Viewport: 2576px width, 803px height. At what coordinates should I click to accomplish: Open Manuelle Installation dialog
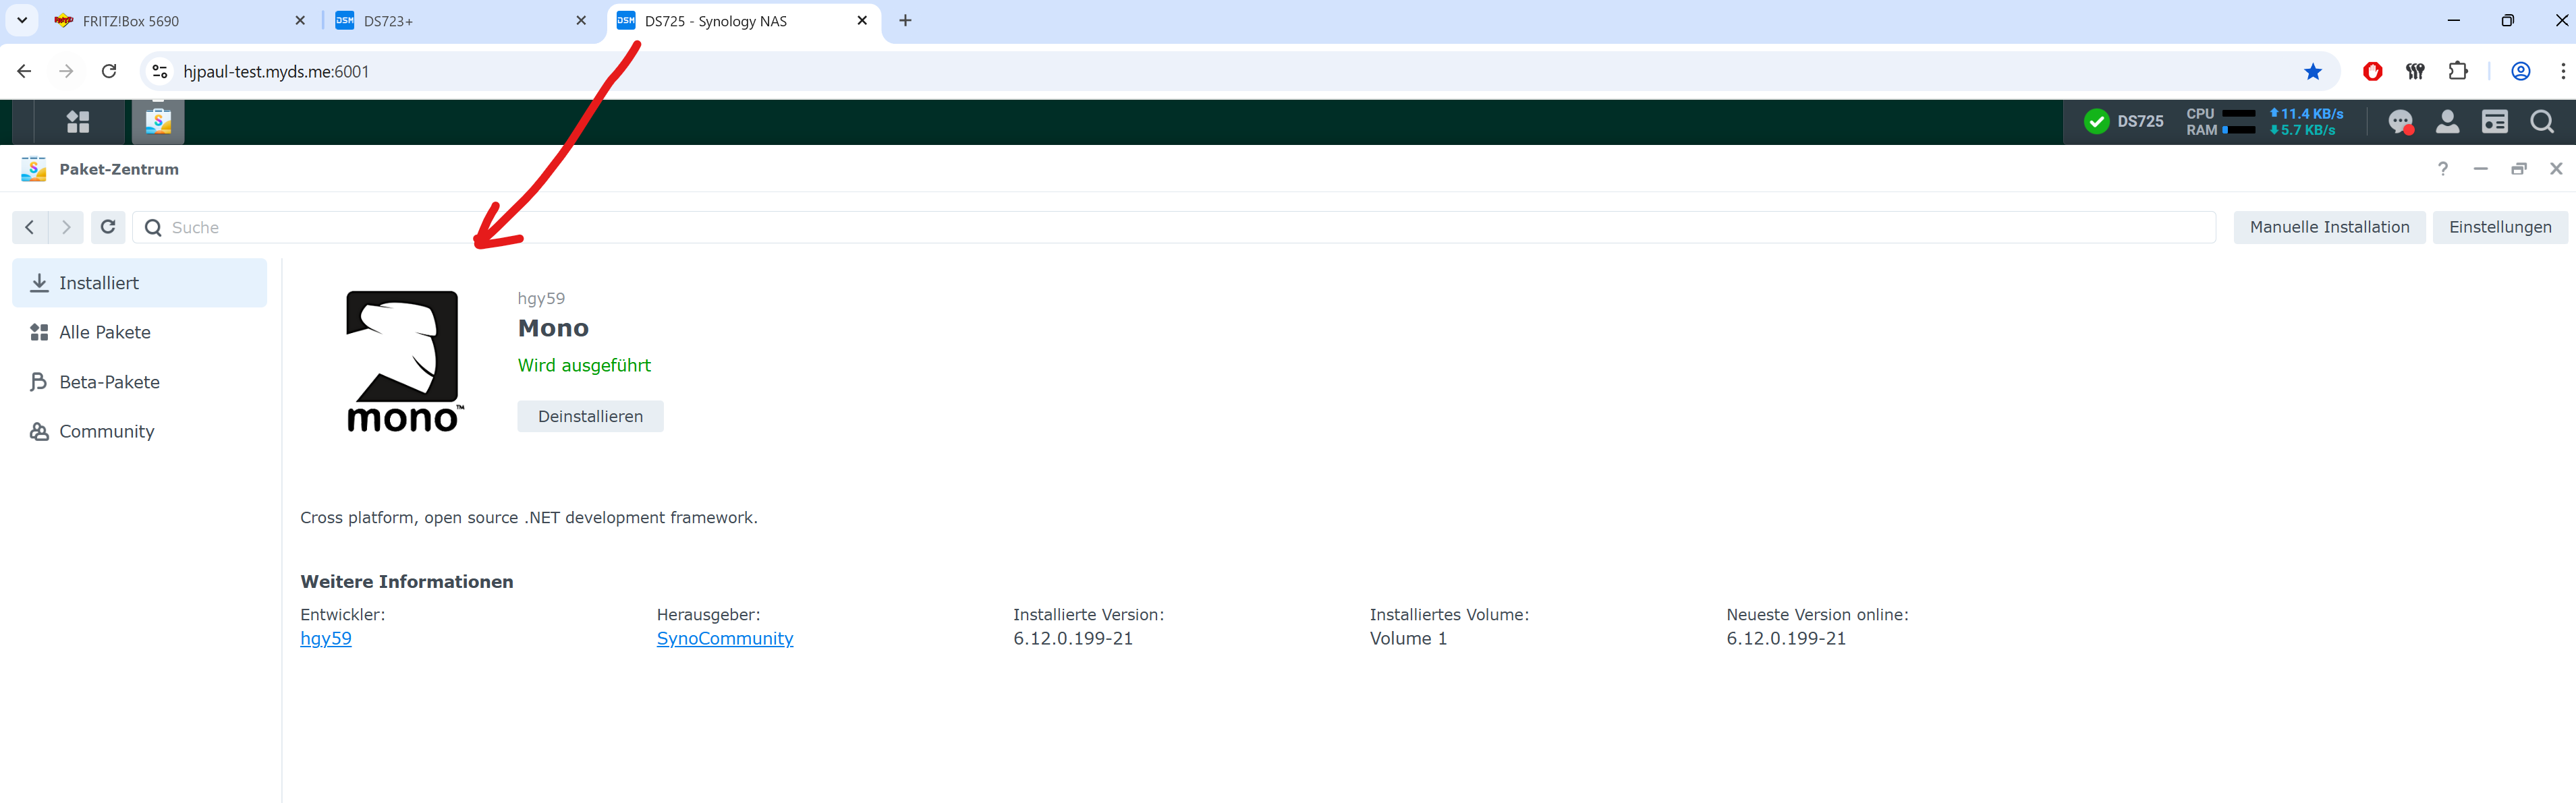(x=2328, y=227)
